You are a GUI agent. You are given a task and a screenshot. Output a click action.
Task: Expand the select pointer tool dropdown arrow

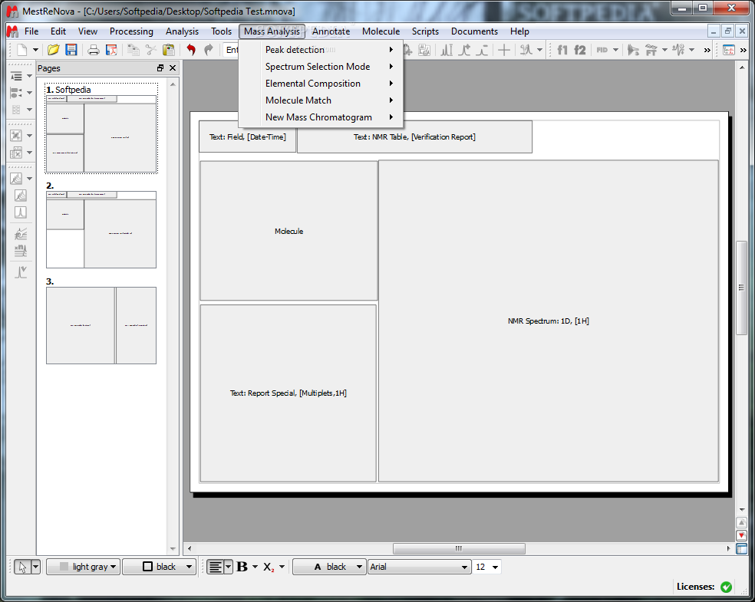[35, 567]
